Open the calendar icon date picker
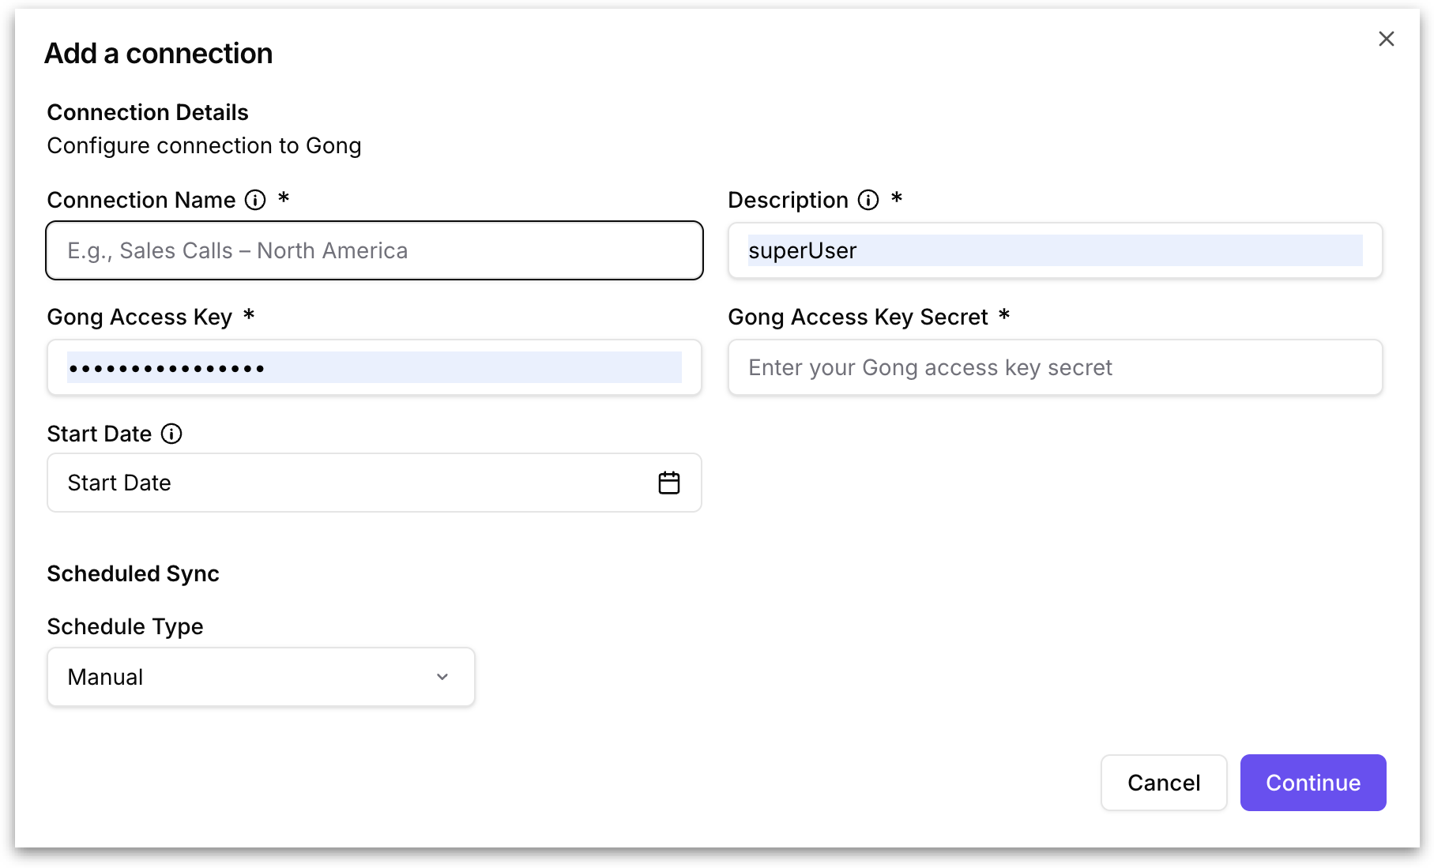 click(669, 483)
